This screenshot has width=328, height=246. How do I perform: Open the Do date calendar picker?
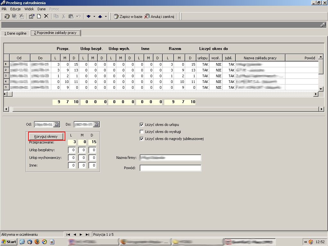[x=96, y=124]
